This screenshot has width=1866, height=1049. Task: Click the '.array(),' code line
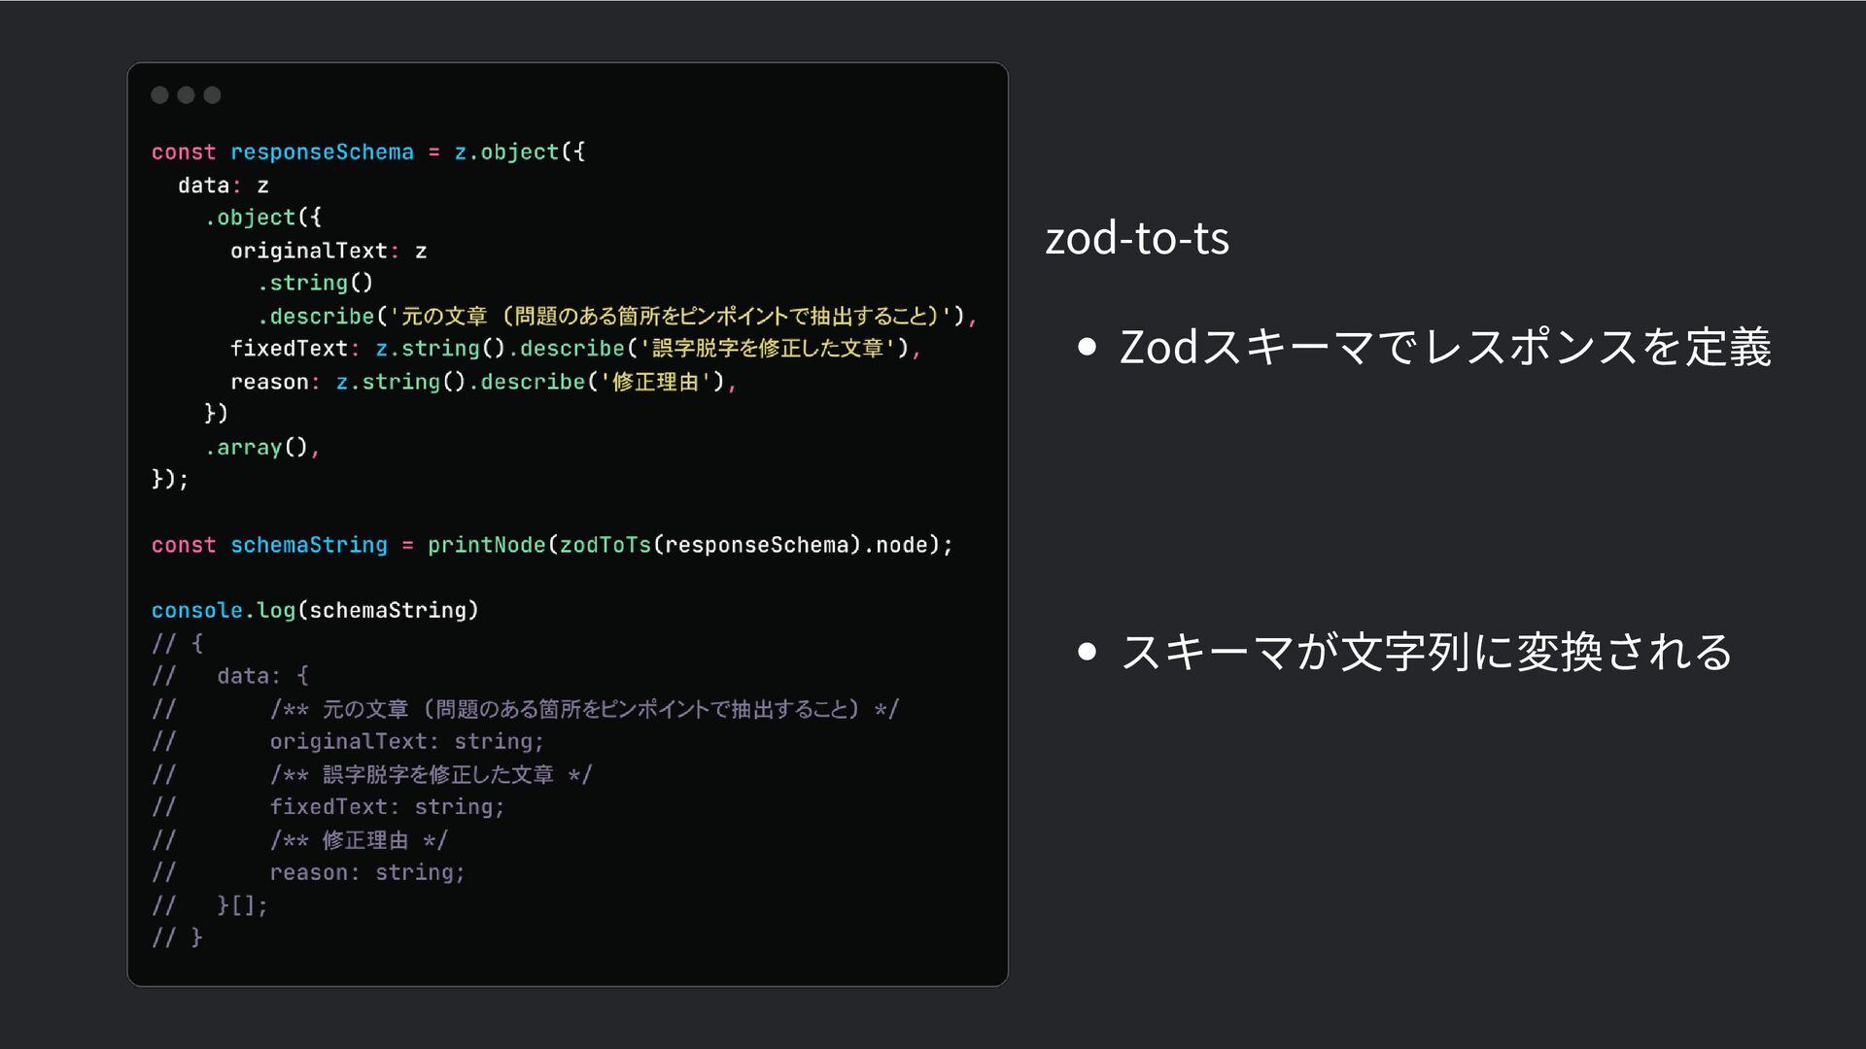click(262, 447)
